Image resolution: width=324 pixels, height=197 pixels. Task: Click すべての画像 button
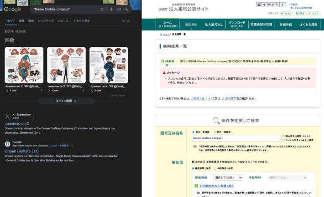pos(66,101)
